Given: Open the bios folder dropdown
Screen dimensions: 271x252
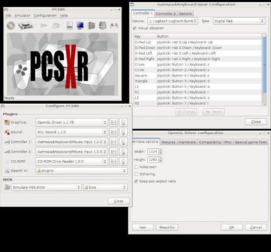Looking at the screenshot, I should (105, 187).
